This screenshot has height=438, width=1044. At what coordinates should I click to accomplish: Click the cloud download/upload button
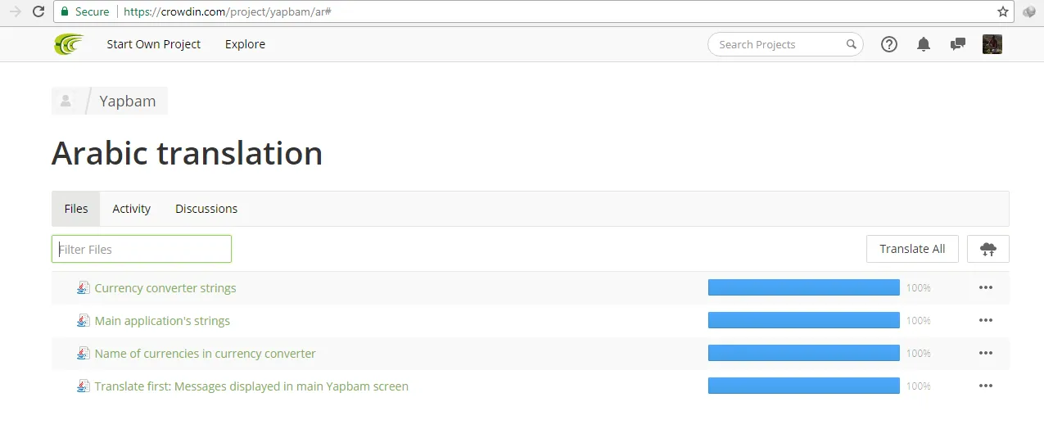pyautogui.click(x=988, y=249)
